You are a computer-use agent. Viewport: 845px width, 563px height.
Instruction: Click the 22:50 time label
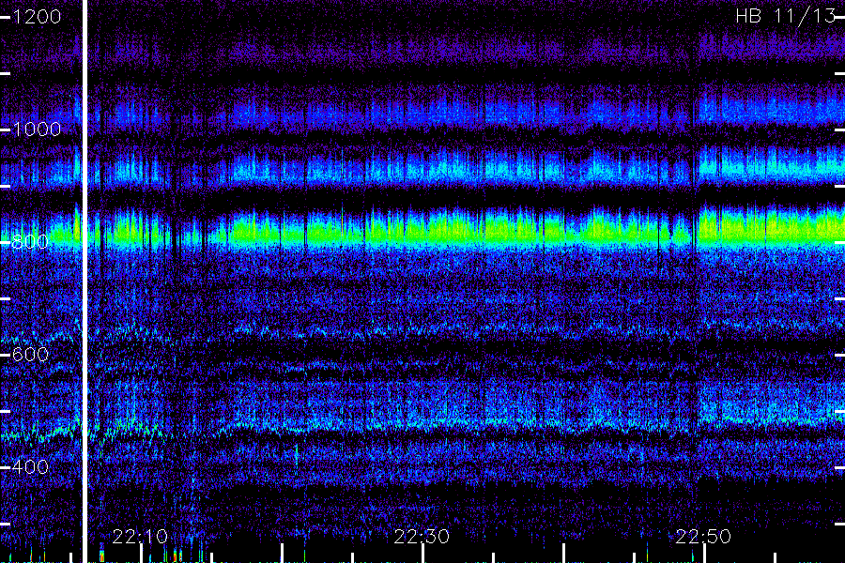point(703,537)
